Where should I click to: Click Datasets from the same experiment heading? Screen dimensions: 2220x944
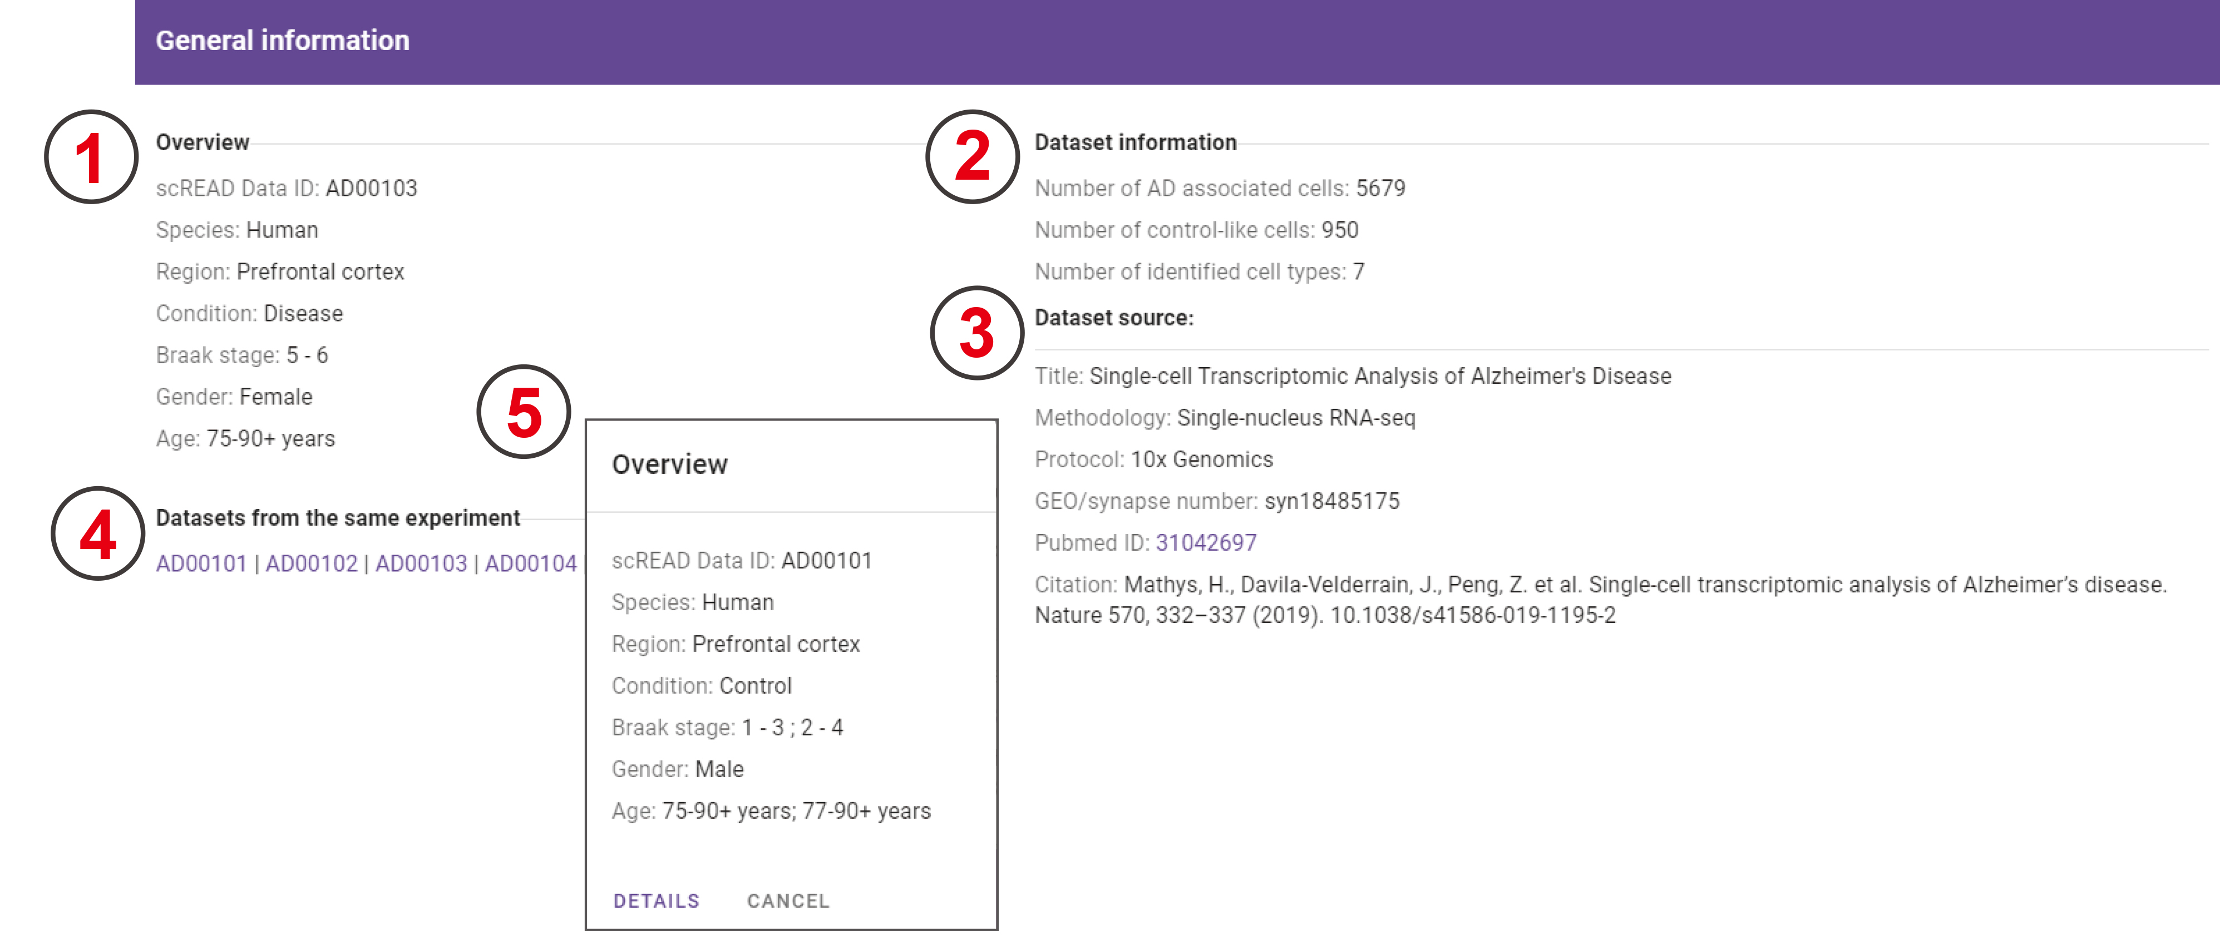pos(338,518)
